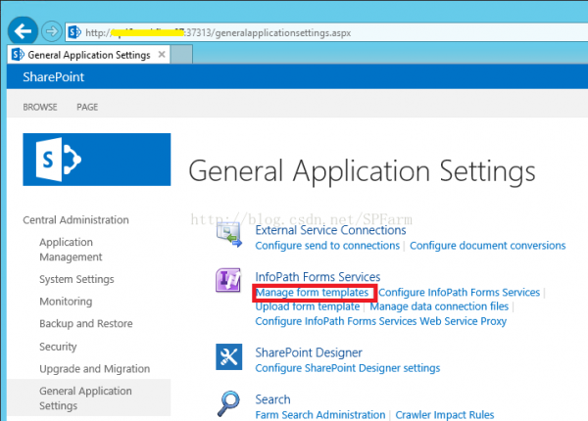
Task: Click Manage form templates link
Action: tap(312, 292)
